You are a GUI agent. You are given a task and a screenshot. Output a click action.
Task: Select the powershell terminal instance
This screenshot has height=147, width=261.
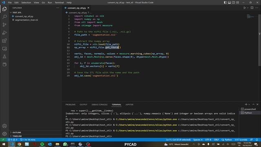tap(250, 109)
